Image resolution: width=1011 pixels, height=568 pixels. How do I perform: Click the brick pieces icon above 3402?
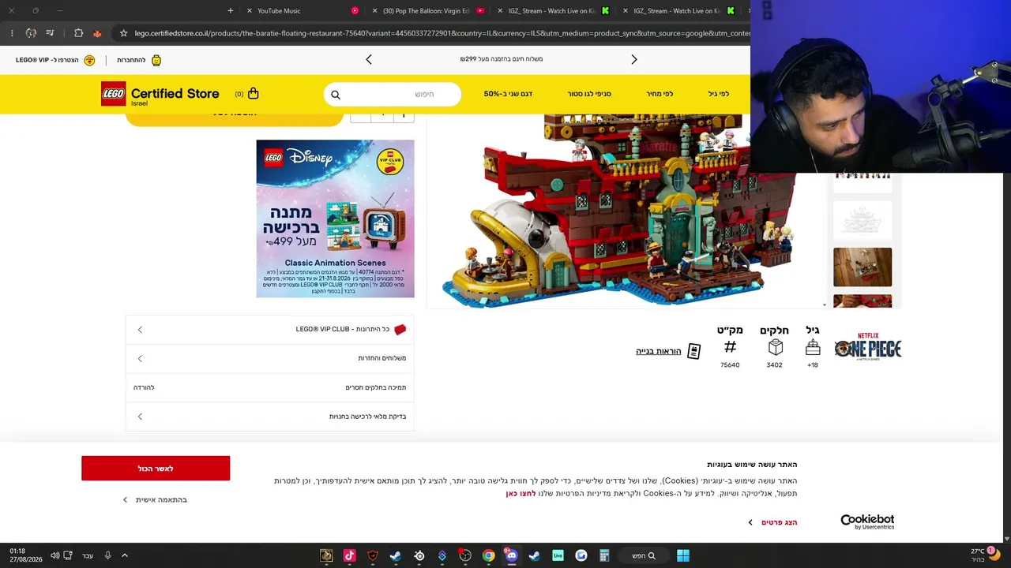point(775,347)
